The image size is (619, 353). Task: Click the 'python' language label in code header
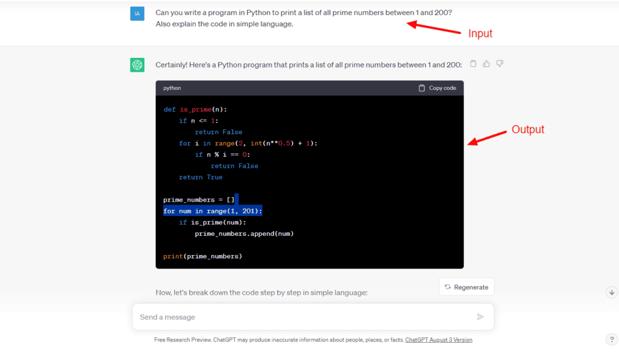172,88
